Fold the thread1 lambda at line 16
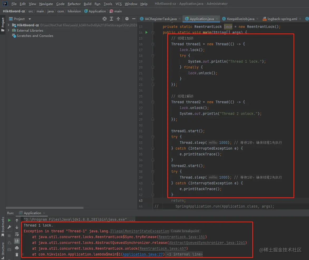 (x=153, y=44)
